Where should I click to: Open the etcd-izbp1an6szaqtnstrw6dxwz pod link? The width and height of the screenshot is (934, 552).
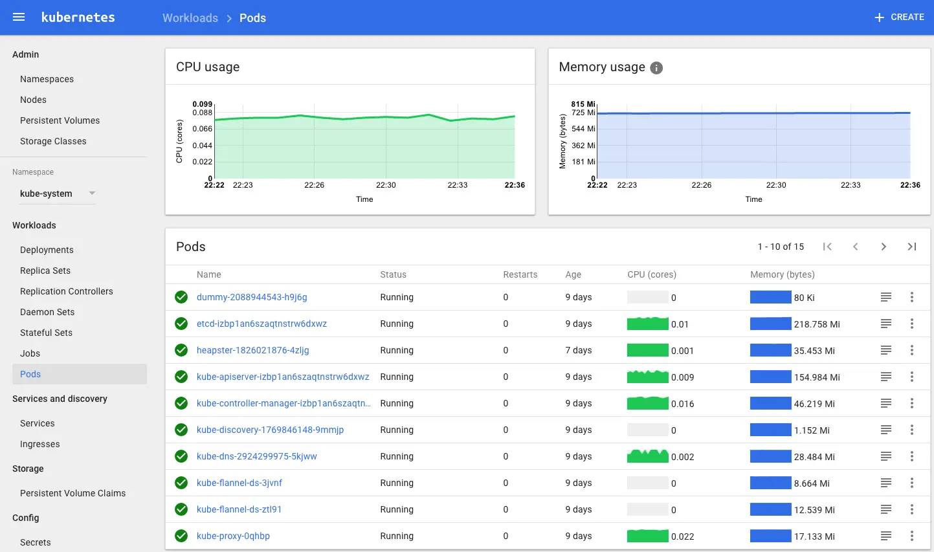tap(261, 324)
